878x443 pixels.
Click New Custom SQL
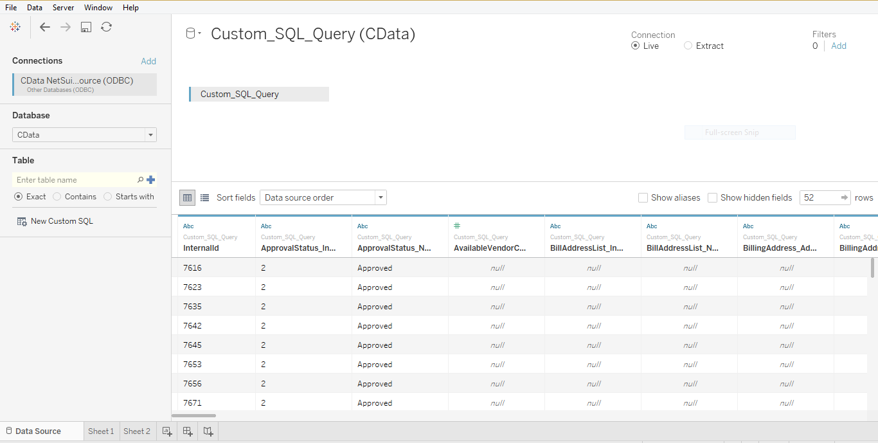tap(61, 221)
